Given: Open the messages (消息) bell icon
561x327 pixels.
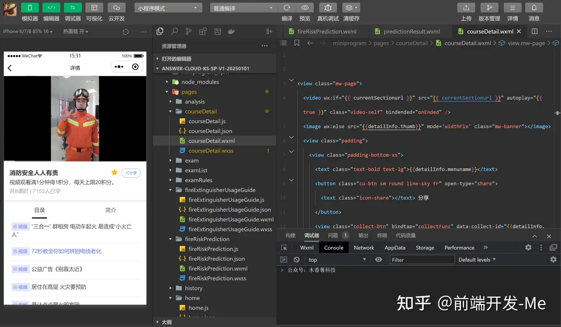Looking at the screenshot, I should (x=534, y=8).
